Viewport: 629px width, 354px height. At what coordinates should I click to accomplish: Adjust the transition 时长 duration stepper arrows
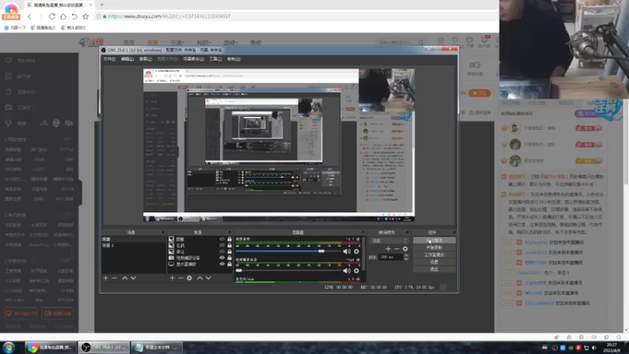pyautogui.click(x=406, y=257)
